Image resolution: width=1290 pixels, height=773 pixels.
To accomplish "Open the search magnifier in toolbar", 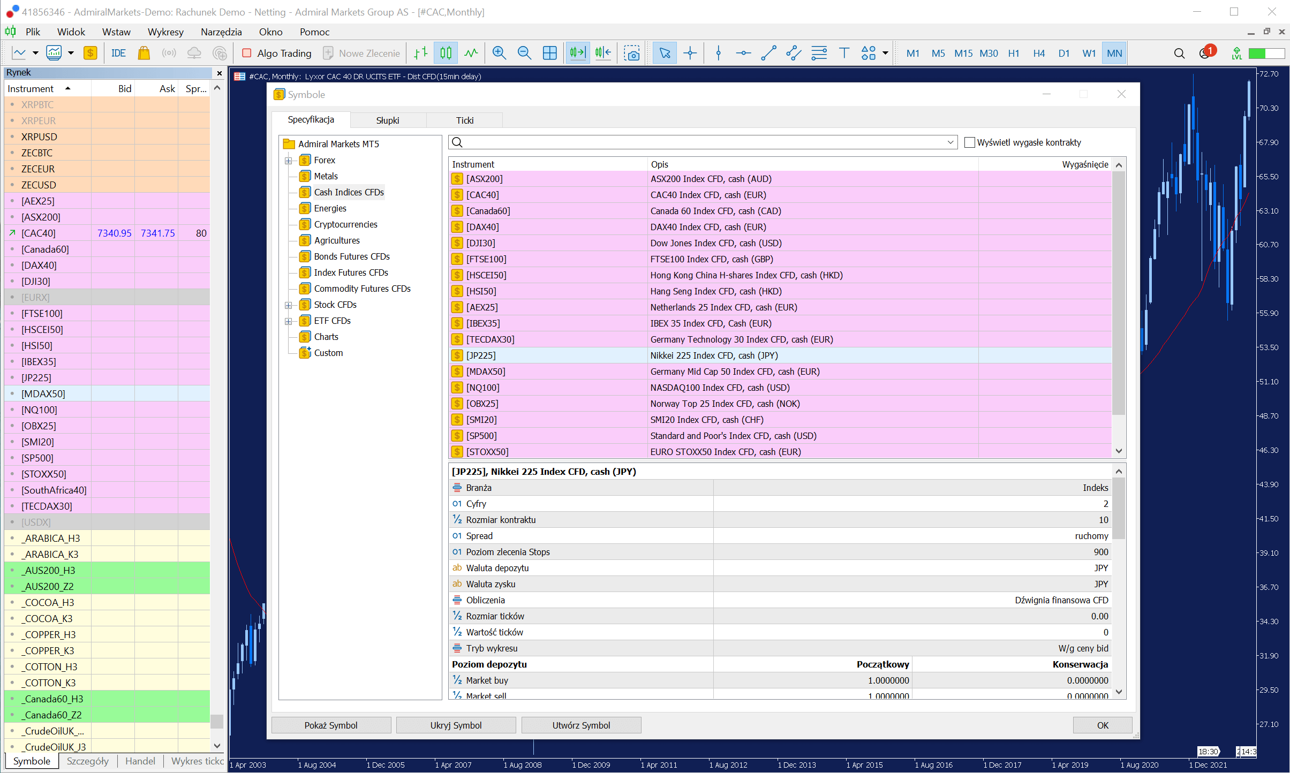I will tap(1179, 53).
